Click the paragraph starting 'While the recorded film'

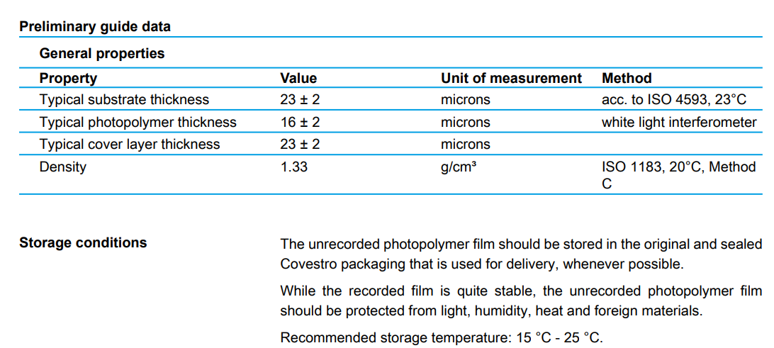(521, 301)
